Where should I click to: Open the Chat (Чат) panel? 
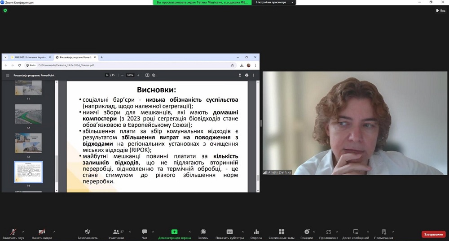click(x=145, y=232)
